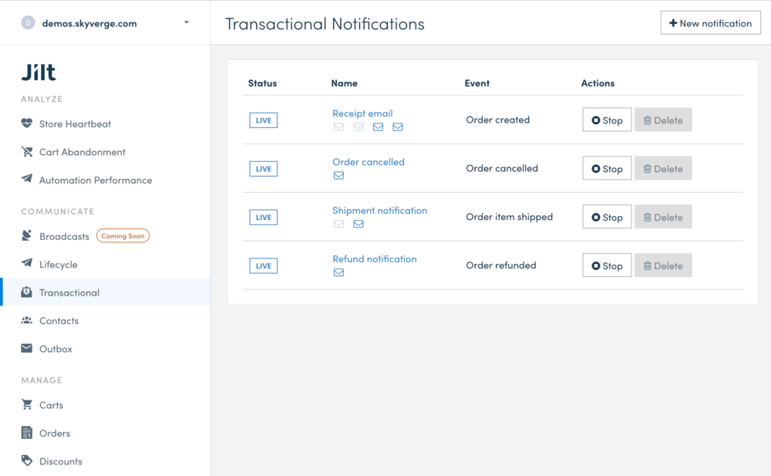Click the Automation Performance paper plane icon
The width and height of the screenshot is (771, 476).
click(26, 179)
